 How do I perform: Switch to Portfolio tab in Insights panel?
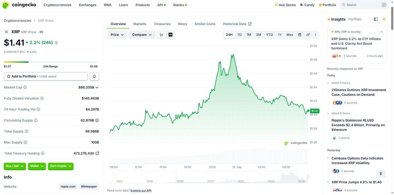click(355, 19)
